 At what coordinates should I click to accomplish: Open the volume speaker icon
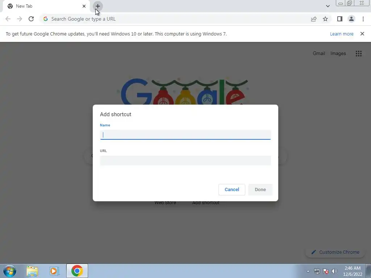point(334,271)
